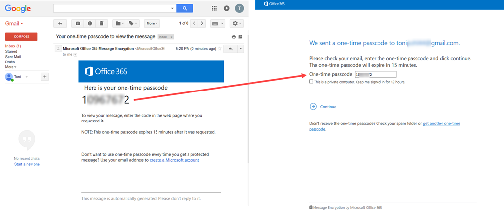Expand the search options arrow in search box

[172, 8]
